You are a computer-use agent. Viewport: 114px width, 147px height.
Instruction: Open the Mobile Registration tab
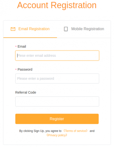pos(84,29)
